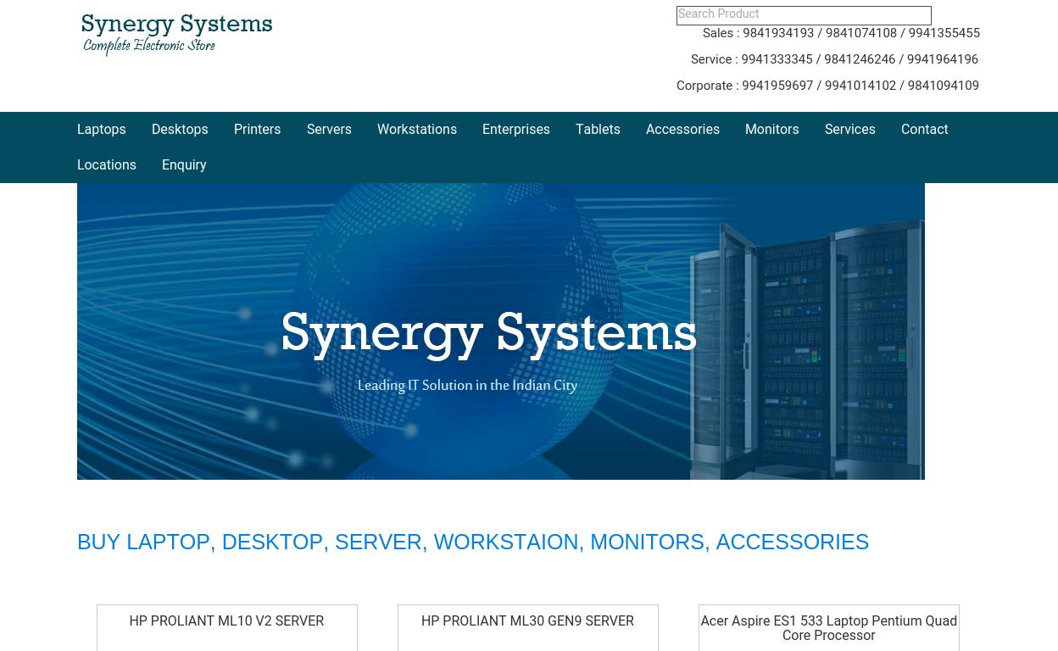
Task: Select Servers in the navigation bar
Action: tap(329, 130)
